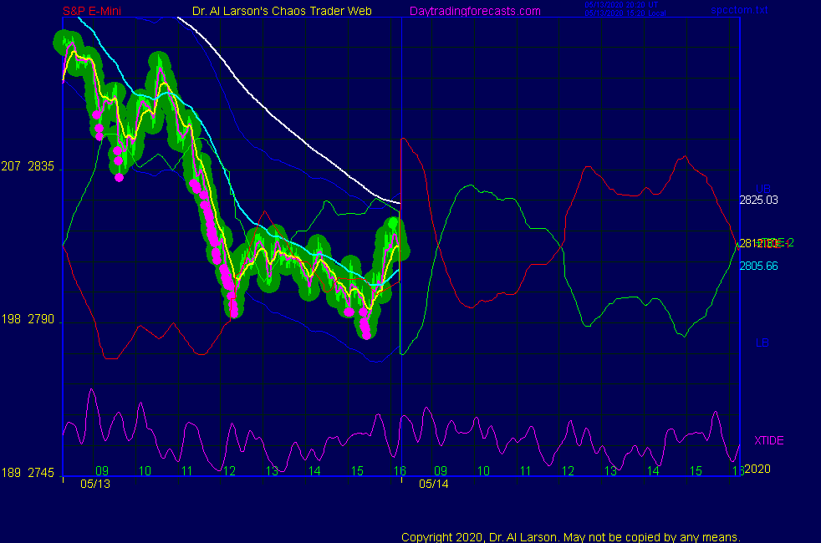This screenshot has height=543, width=821.
Task: Click the "LB" lower band label
Action: point(762,343)
